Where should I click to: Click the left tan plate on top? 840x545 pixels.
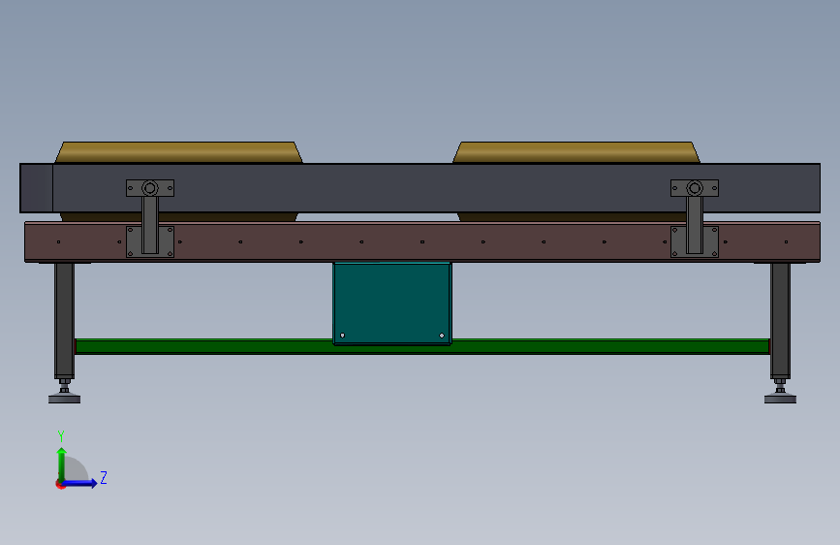coord(179,152)
